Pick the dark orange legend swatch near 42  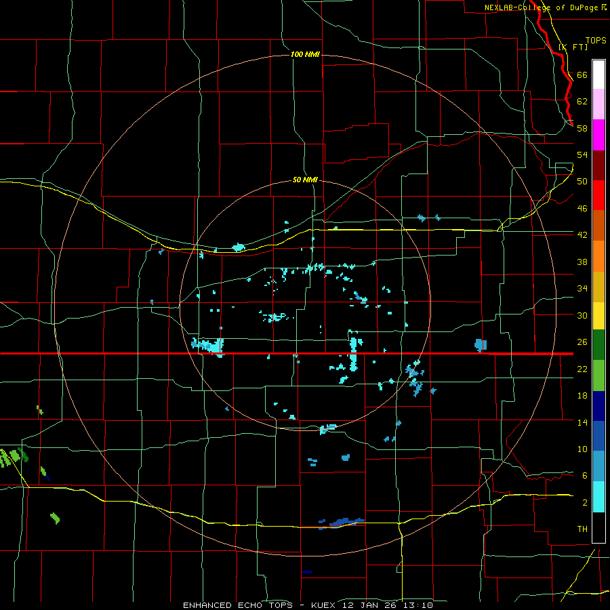pyautogui.click(x=598, y=226)
